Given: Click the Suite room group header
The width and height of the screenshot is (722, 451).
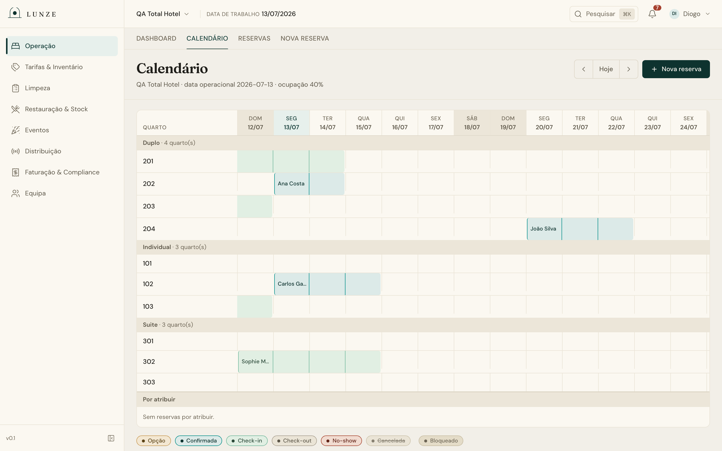Looking at the screenshot, I should [423, 325].
